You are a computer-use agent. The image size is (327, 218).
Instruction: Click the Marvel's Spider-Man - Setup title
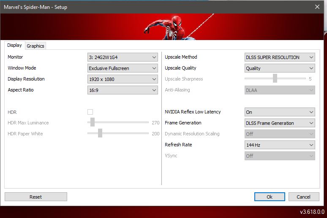click(x=35, y=7)
